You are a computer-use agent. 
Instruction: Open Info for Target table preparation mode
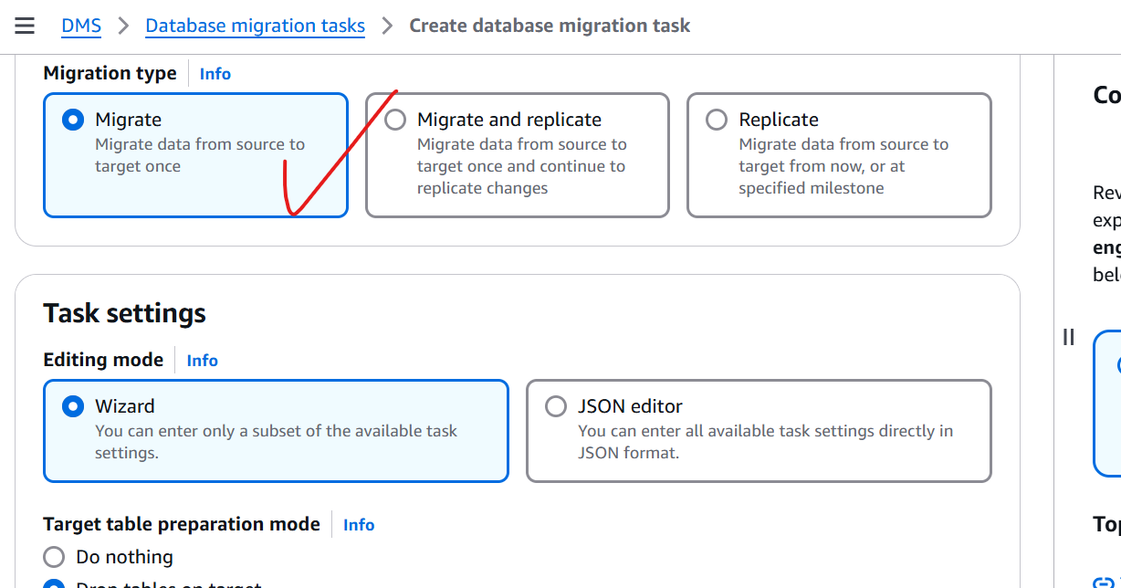pos(359,525)
